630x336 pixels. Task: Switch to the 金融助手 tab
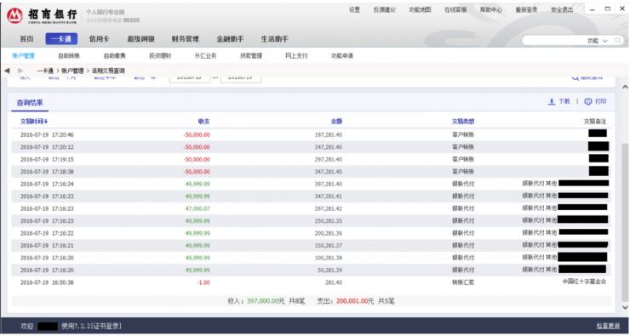(x=230, y=39)
